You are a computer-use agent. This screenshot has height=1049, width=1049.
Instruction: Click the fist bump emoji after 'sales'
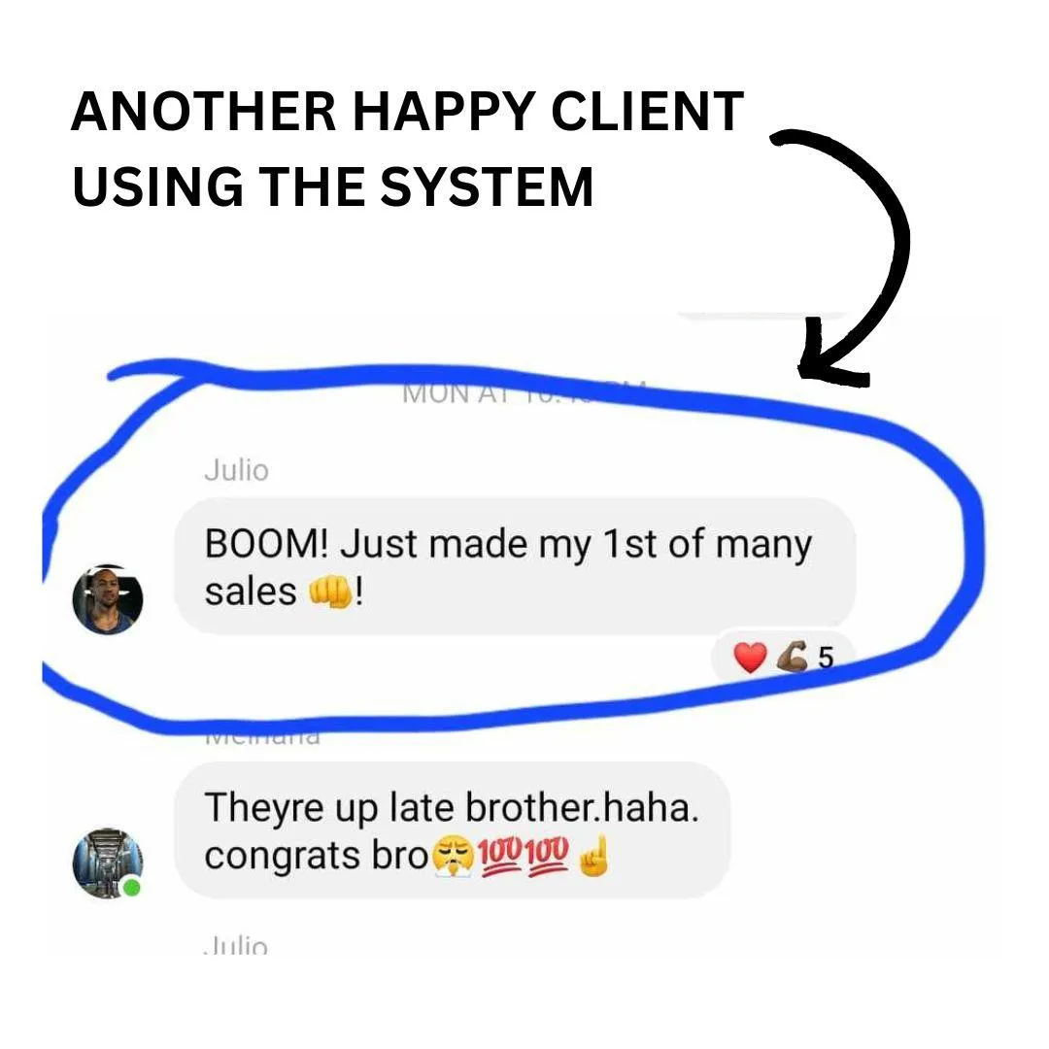point(330,592)
